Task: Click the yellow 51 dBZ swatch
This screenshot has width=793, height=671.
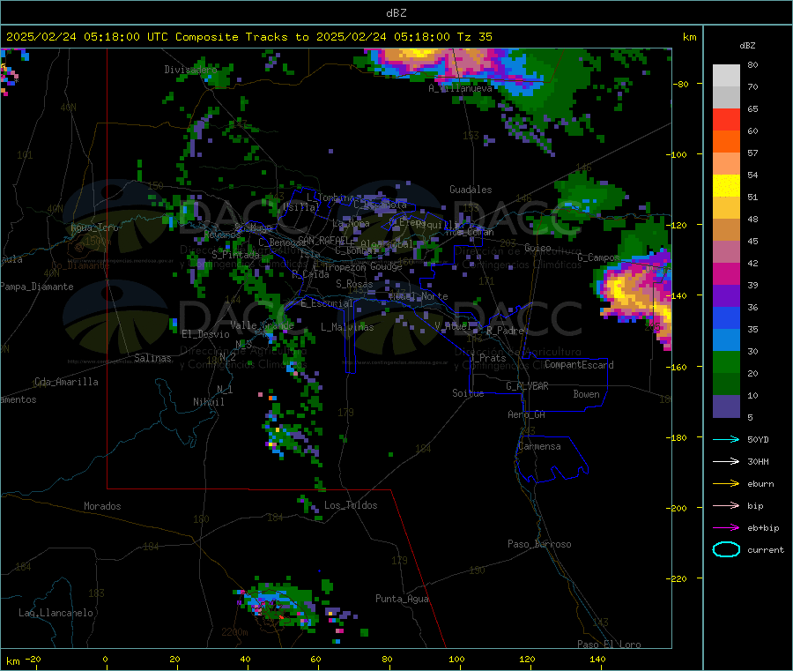Action: (726, 186)
